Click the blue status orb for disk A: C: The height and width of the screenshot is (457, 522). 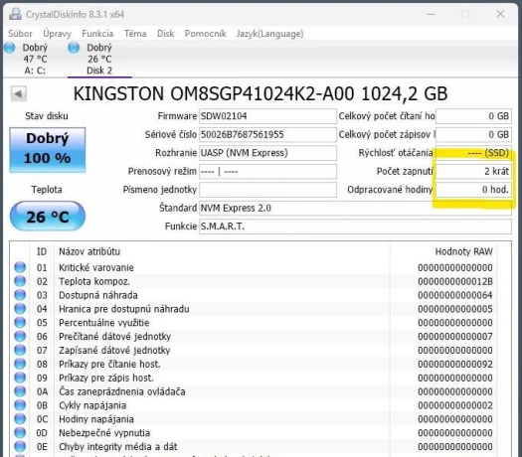[9, 48]
